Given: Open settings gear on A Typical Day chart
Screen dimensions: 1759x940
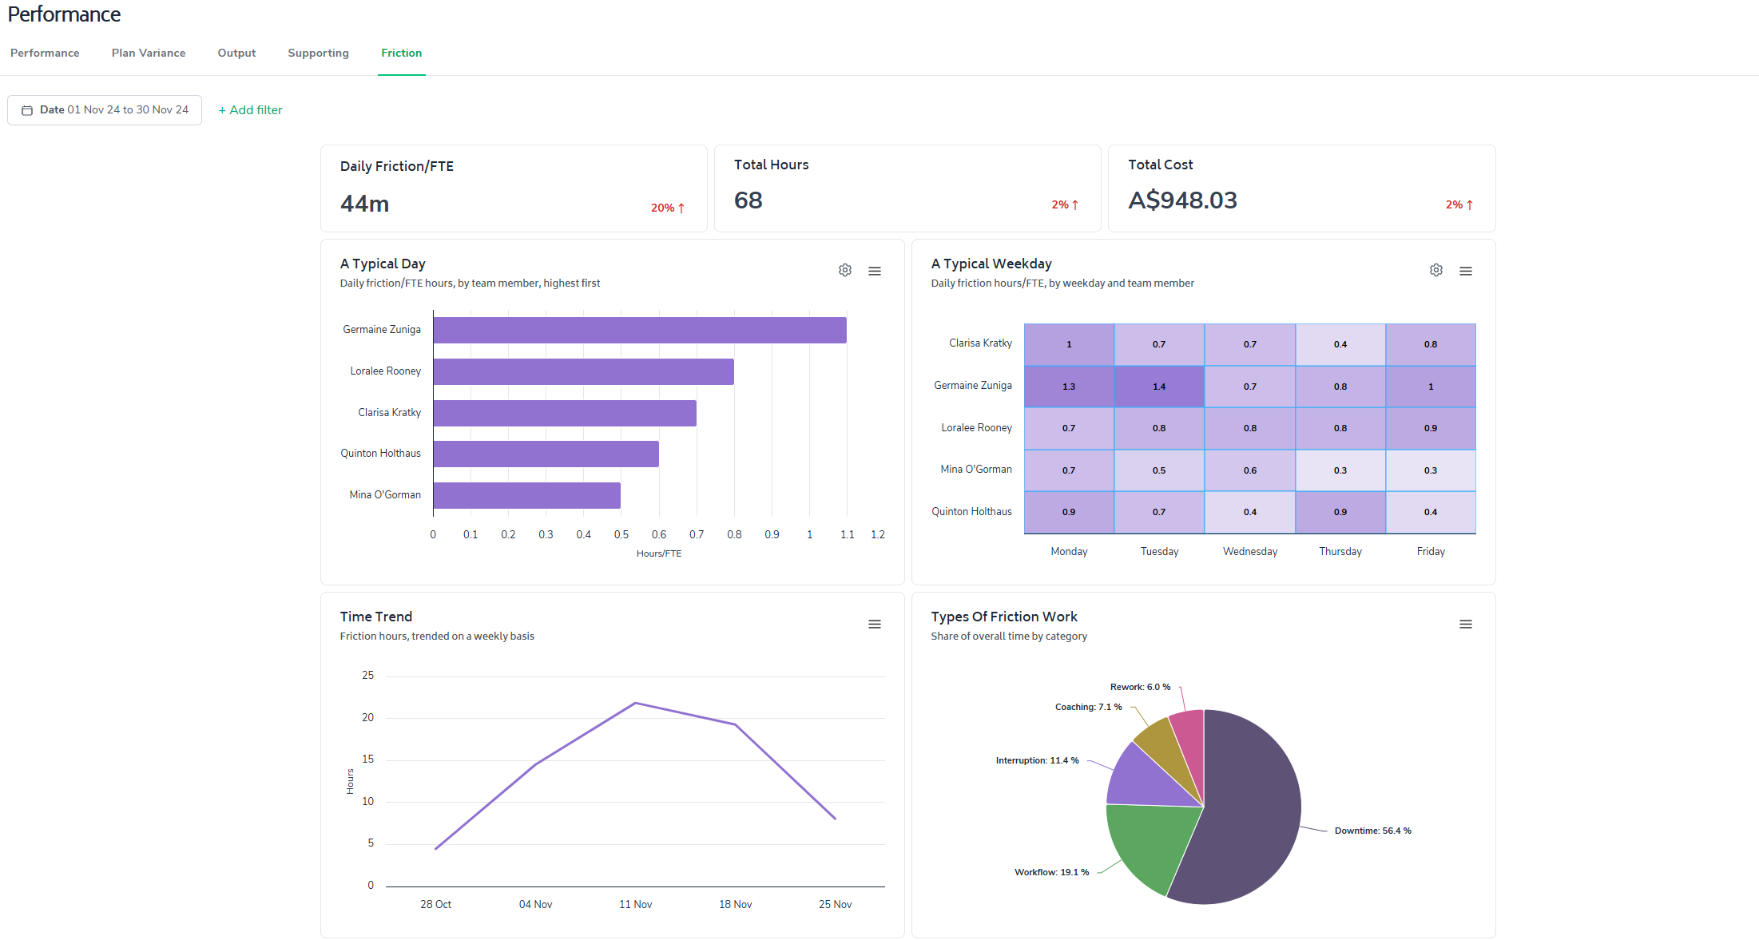Looking at the screenshot, I should click(844, 271).
